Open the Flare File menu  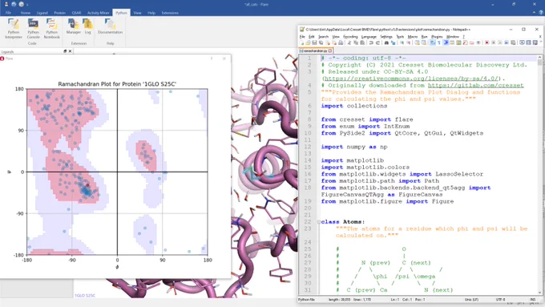[x=8, y=13]
